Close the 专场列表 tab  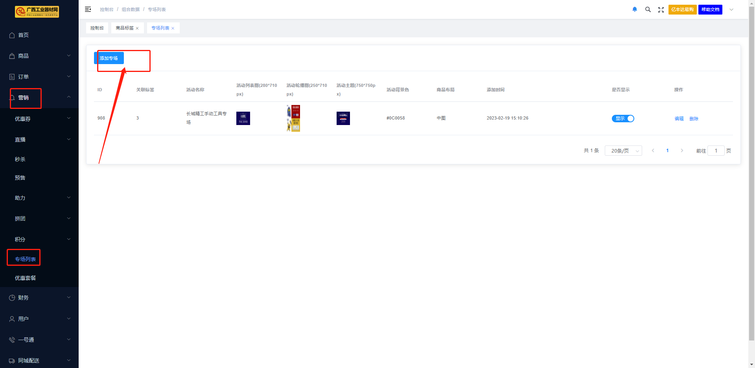tap(173, 28)
